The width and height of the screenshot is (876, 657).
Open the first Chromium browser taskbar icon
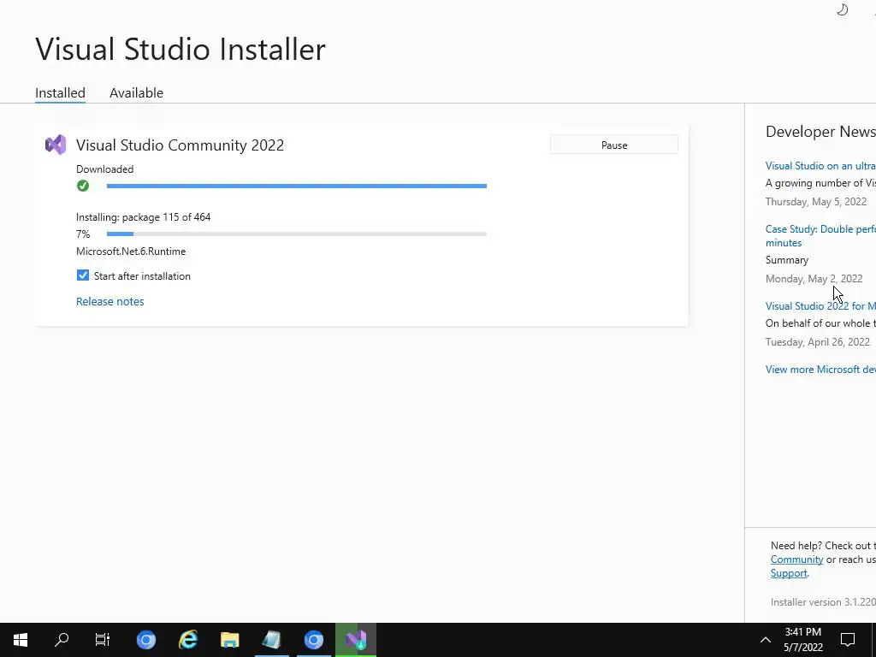[145, 640]
